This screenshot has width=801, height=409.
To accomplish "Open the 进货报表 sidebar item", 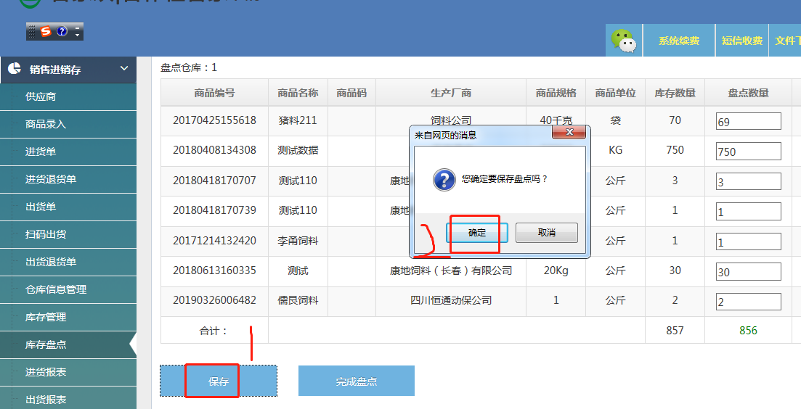I will (x=68, y=372).
